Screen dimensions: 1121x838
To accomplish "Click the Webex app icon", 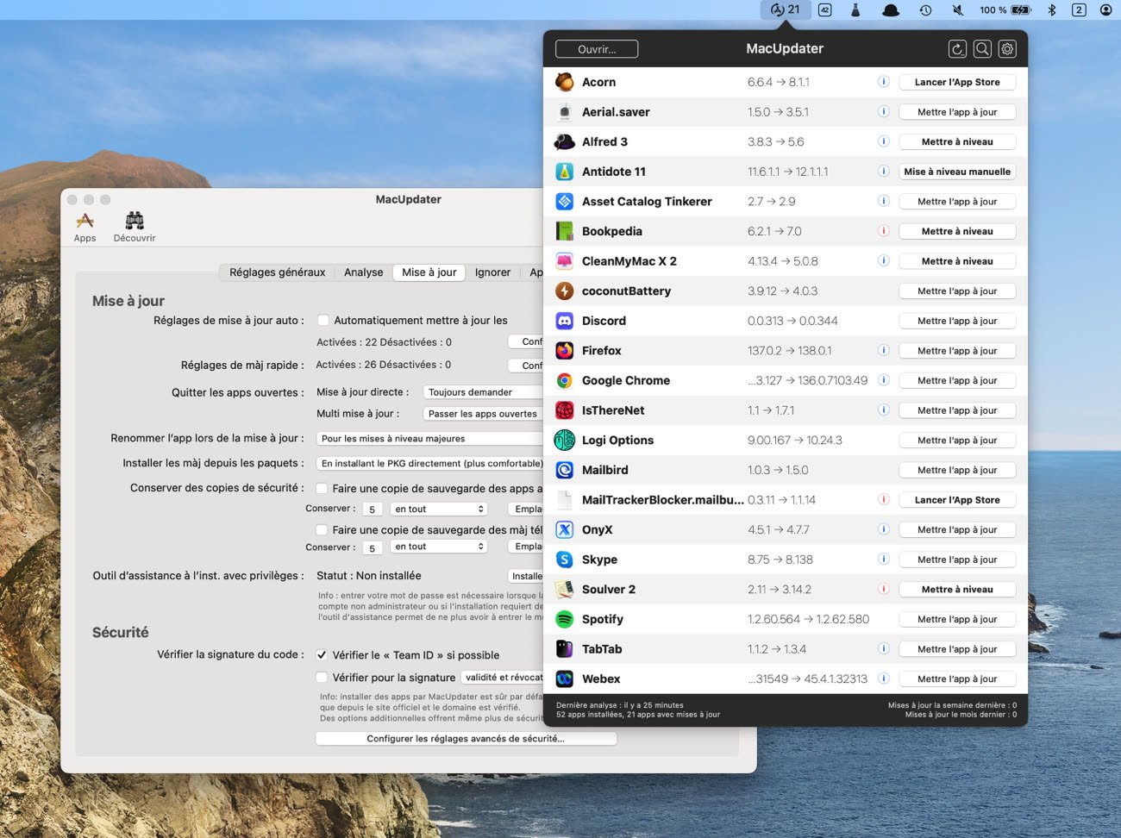I will 565,679.
